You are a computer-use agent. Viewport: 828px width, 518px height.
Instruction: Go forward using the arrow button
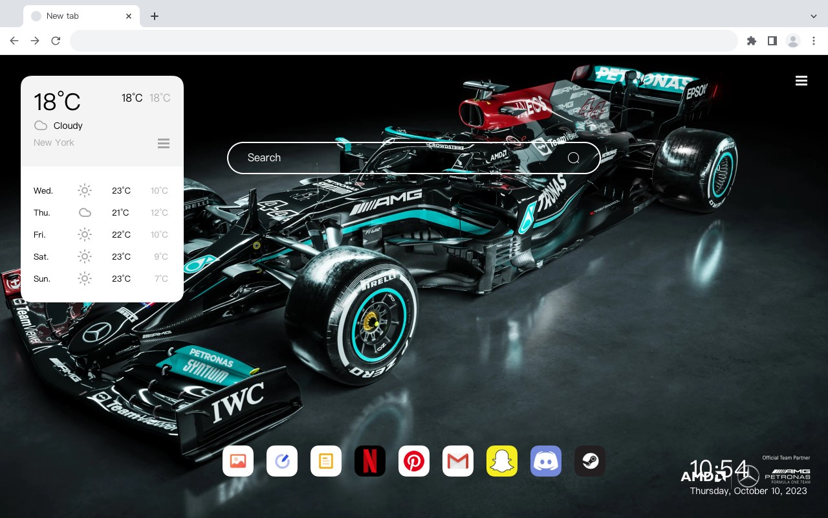point(35,41)
